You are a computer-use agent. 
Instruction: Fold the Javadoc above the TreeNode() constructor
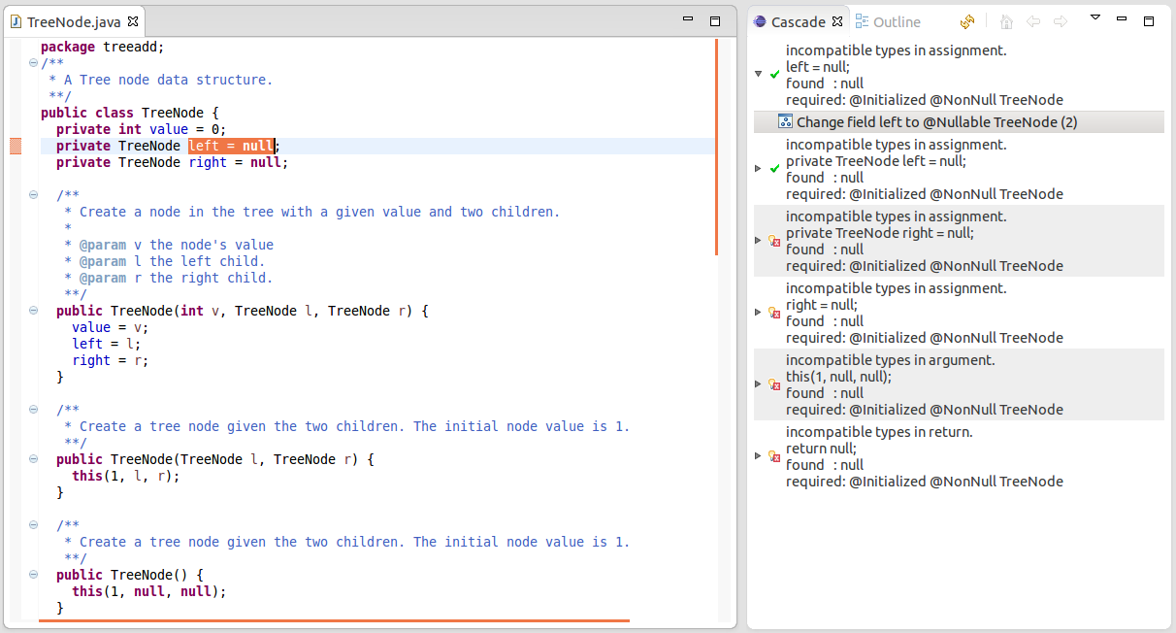tap(33, 525)
